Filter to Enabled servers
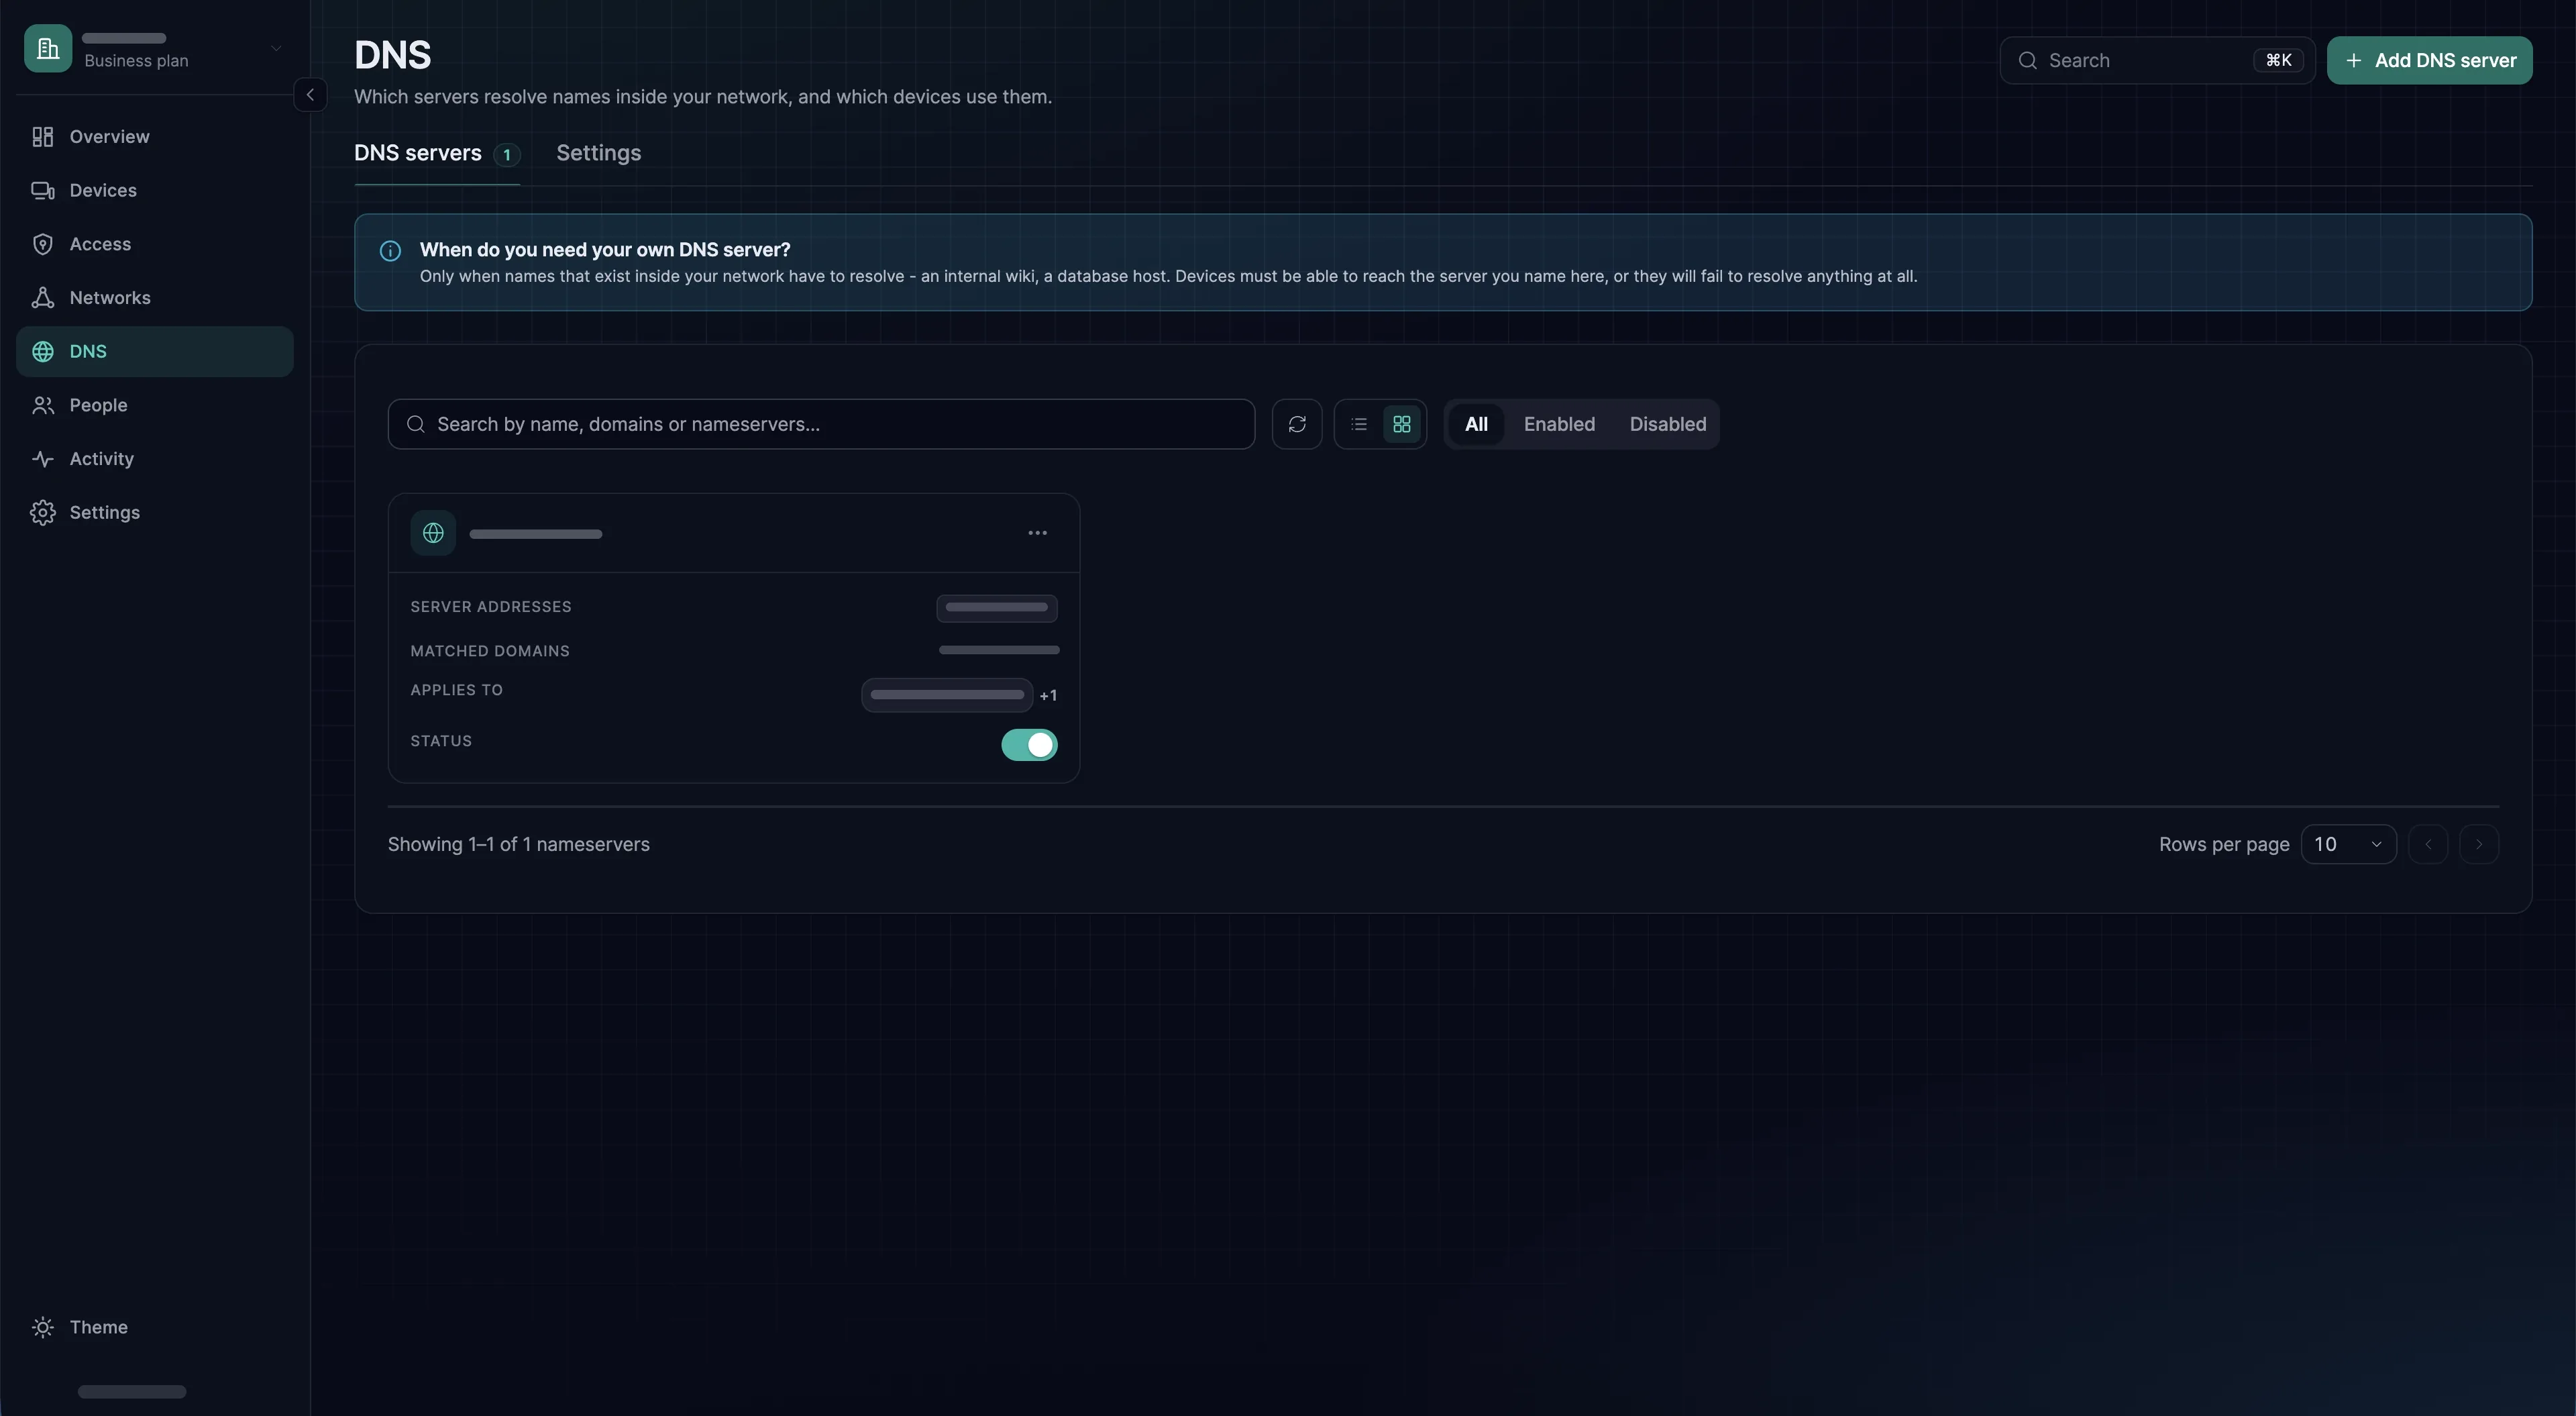The image size is (2576, 1416). coord(1559,424)
